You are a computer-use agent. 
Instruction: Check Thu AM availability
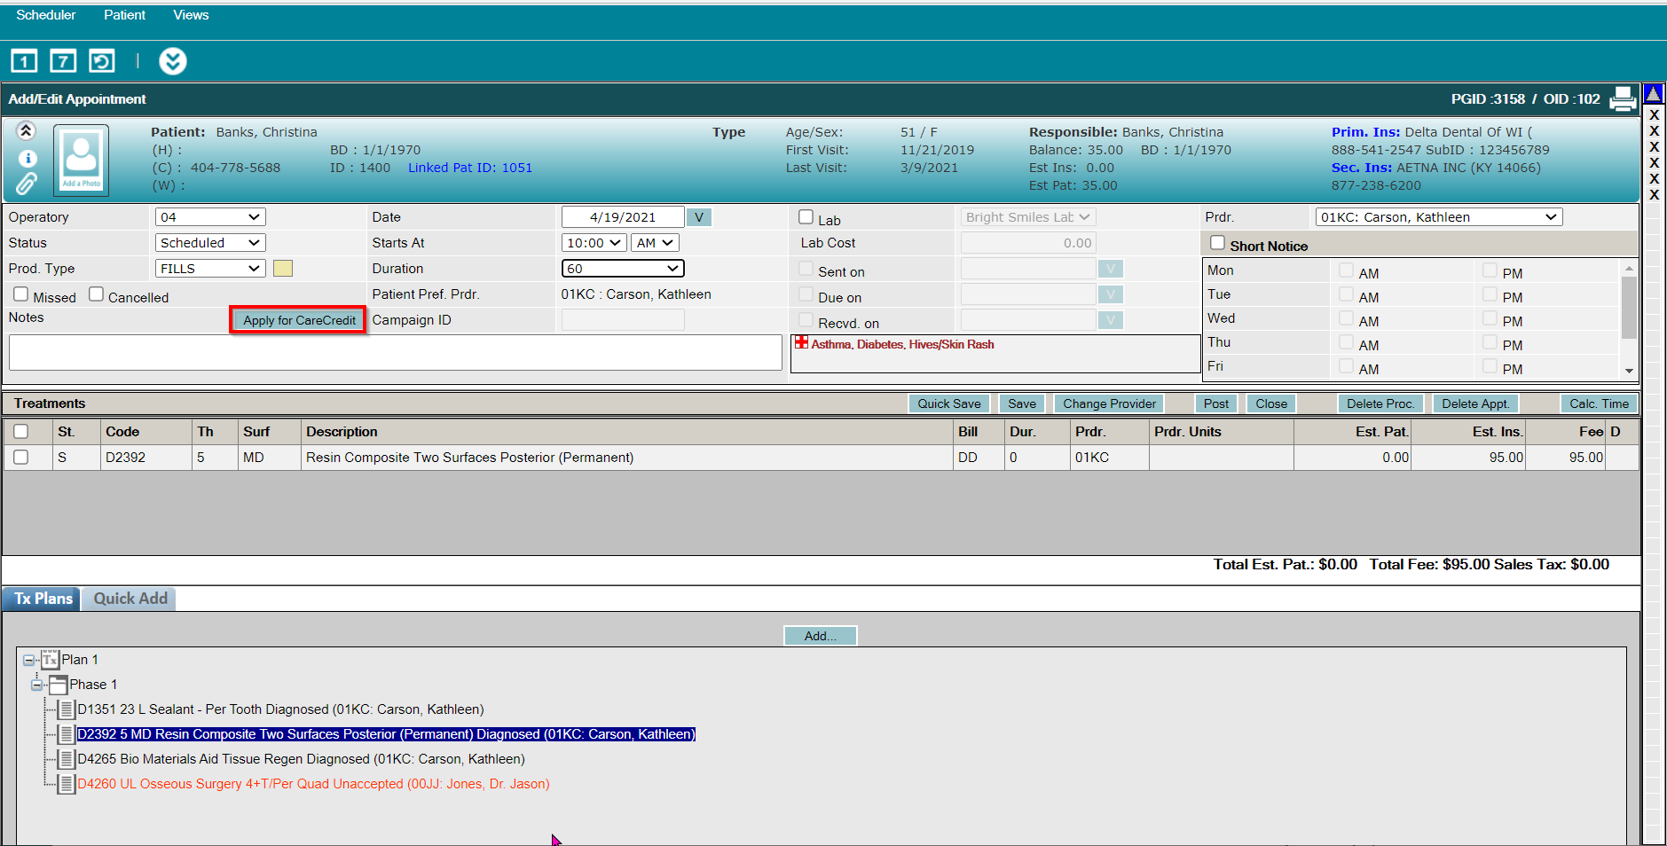pos(1347,342)
